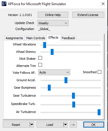This screenshot has height=131, width=108.
Task: Tick the Smoothed checkbox
Action: pos(99,72)
